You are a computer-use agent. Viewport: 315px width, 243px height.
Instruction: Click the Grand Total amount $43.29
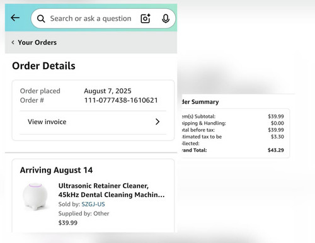click(276, 150)
